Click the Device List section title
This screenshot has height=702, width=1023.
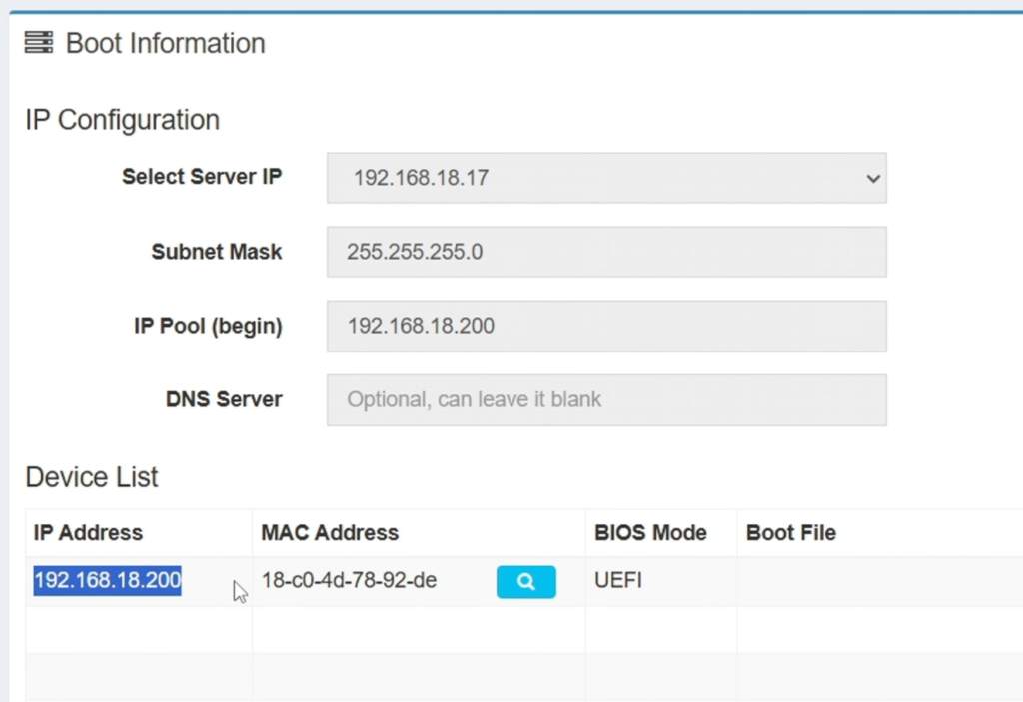91,477
